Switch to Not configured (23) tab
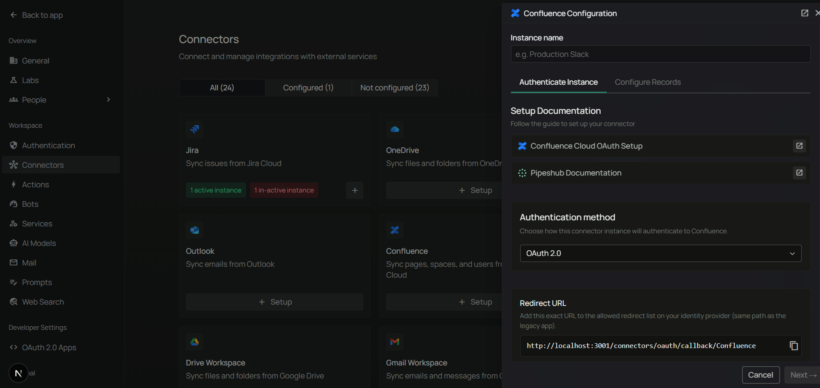 pyautogui.click(x=395, y=87)
